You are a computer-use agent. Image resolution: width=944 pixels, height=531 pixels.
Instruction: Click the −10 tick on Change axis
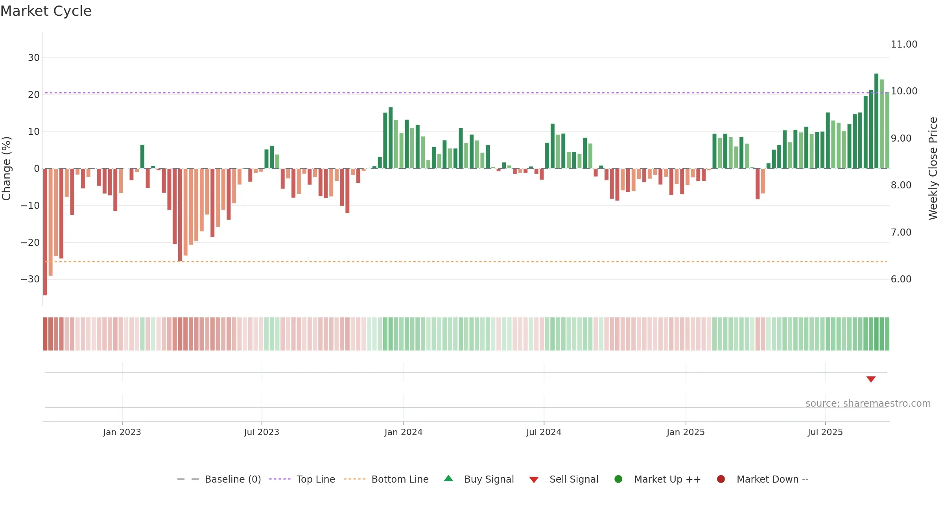click(30, 205)
